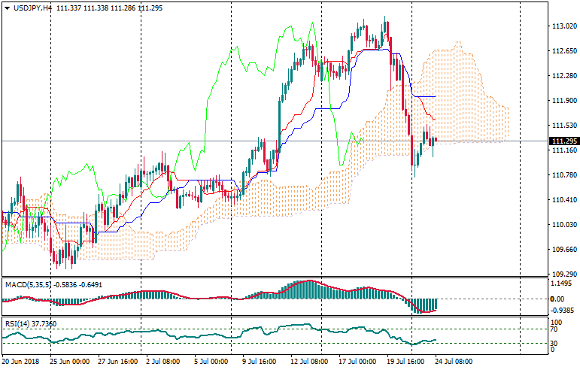Click the MACD(5,35,5) indicator label

pos(28,284)
